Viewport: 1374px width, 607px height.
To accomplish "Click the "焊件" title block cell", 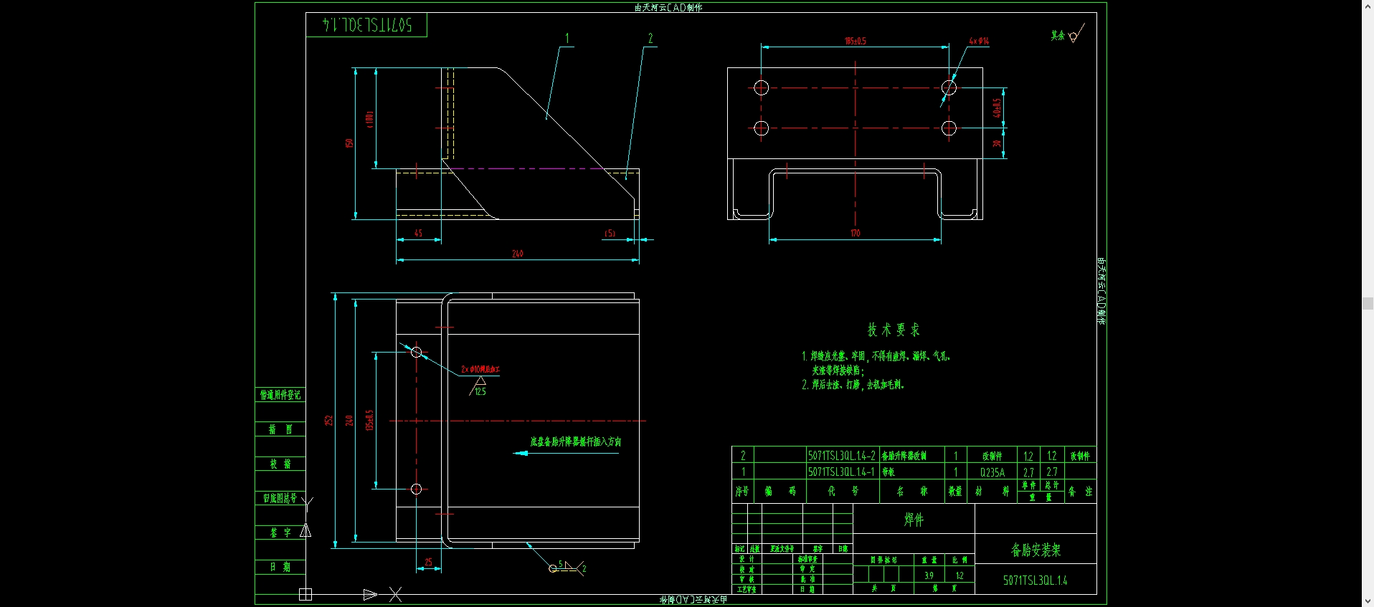I will [914, 519].
